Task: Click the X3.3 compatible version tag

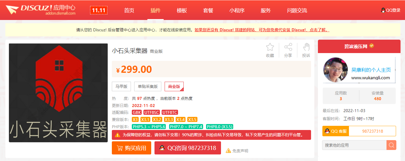Action: pyautogui.click(x=169, y=120)
